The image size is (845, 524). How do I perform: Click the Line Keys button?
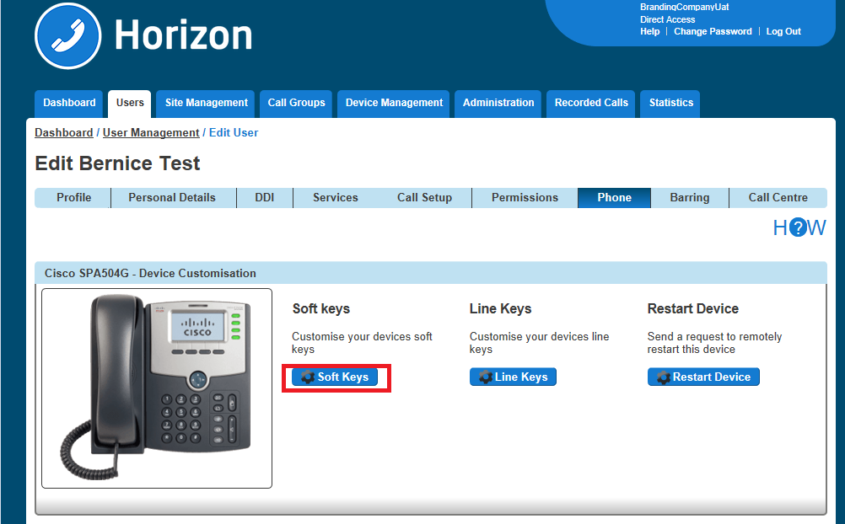[513, 377]
